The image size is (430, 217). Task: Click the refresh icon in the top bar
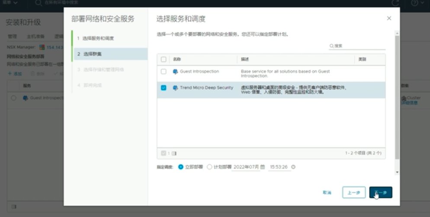[x=395, y=3]
